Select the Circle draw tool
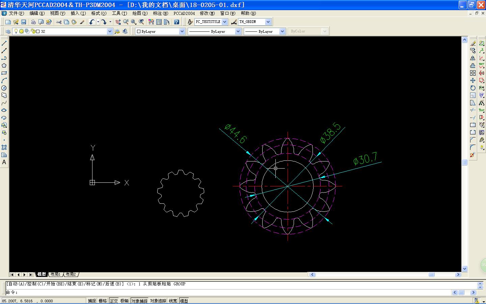Screen dimensions: 486x304 click(4, 88)
